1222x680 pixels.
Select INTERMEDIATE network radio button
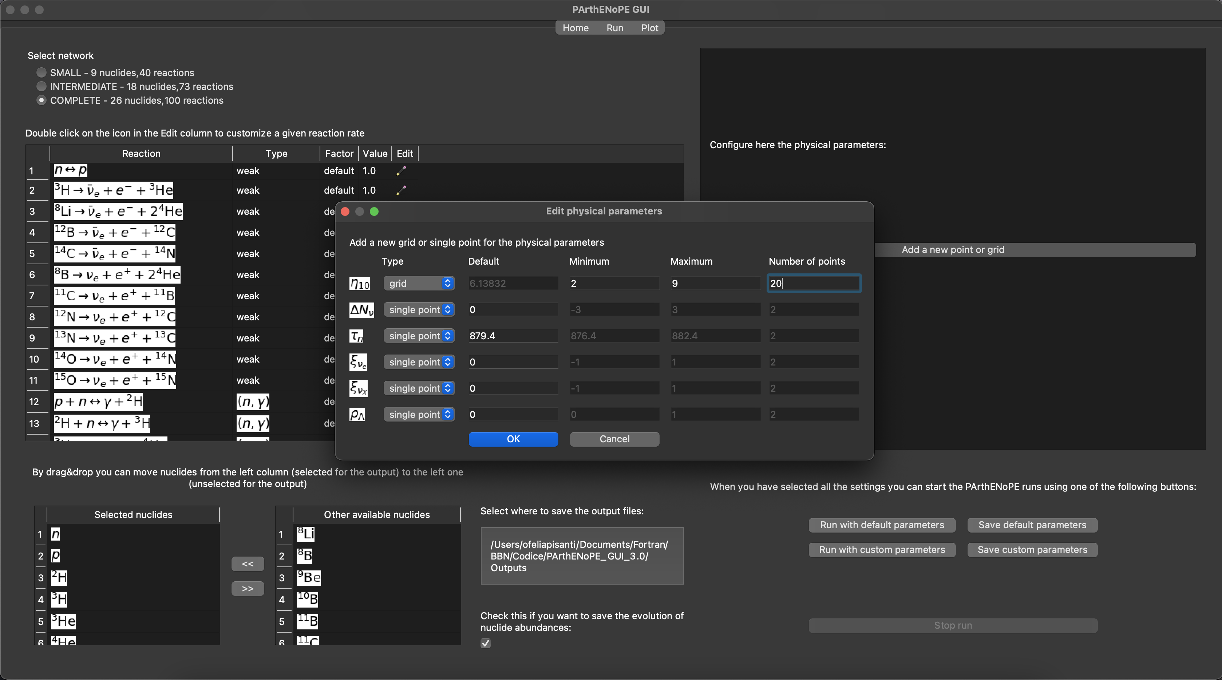42,86
